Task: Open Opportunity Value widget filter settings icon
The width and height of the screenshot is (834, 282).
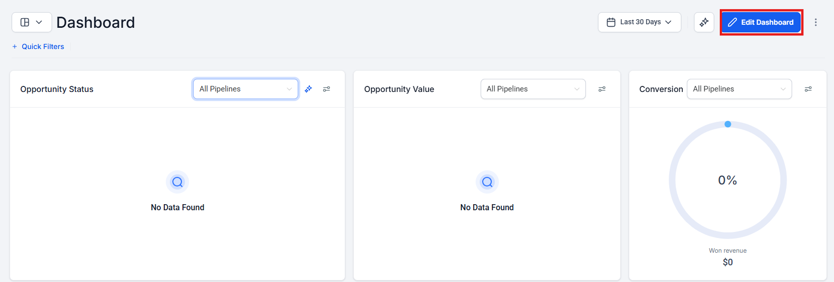Action: click(602, 89)
